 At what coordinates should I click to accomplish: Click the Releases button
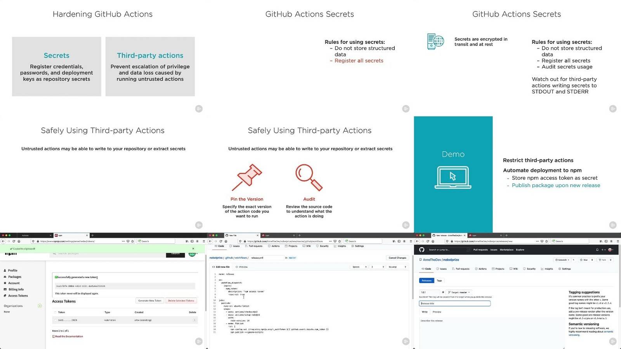click(x=427, y=280)
